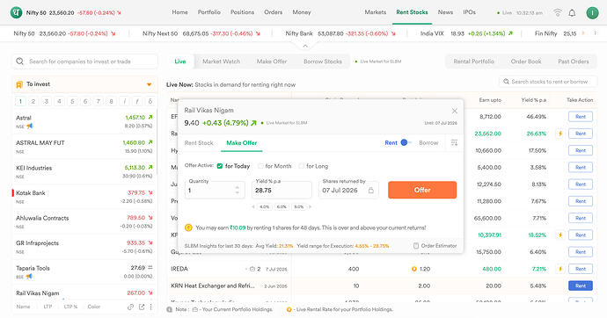This screenshot has height=318, width=607.
Task: Collapse the index ticker bar chevron
Action: (305, 46)
